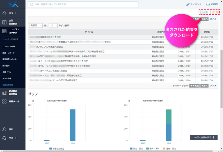This screenshot has width=223, height=152.
Task: Open 閲覧履歴 with the clock icon
Action: tap(212, 5)
